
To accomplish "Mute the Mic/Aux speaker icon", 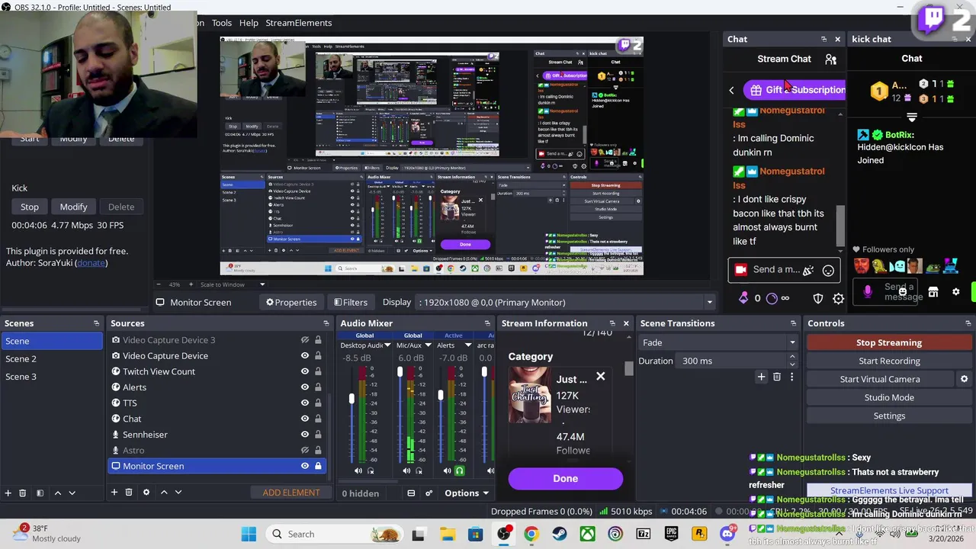I will [x=406, y=471].
